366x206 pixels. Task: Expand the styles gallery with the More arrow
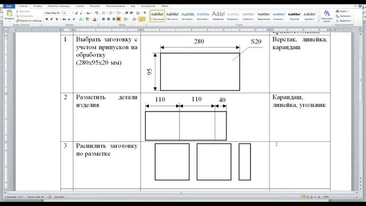[319, 21]
